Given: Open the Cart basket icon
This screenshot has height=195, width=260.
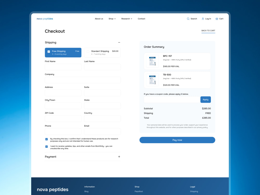Looking at the screenshot, I should click(217, 19).
